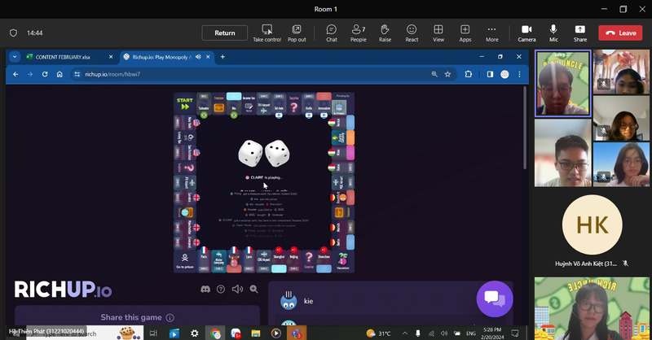
Task: Click the Go to prison corner tile
Action: coord(185,261)
